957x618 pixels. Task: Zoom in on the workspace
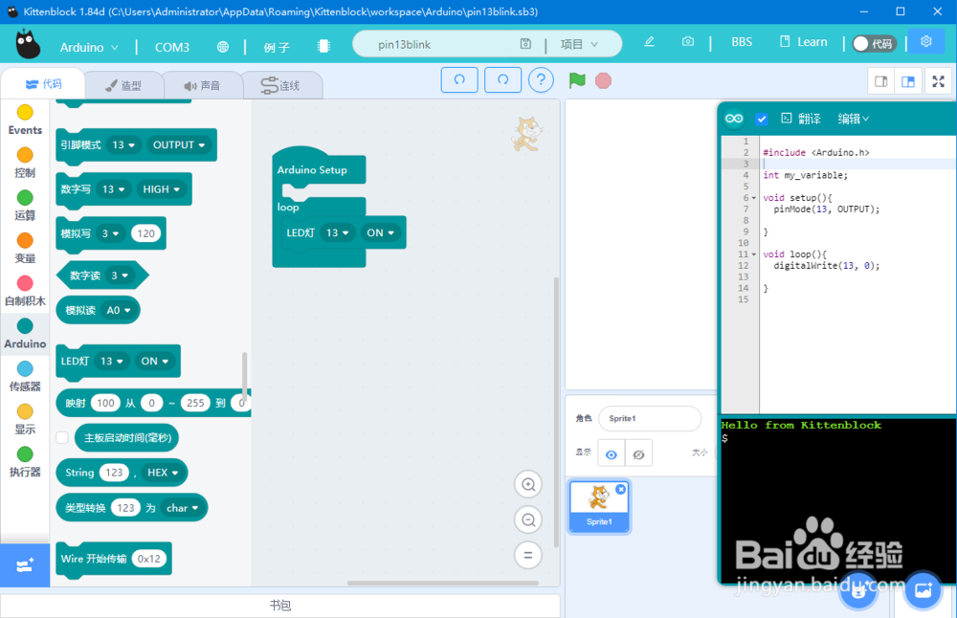pyautogui.click(x=528, y=485)
